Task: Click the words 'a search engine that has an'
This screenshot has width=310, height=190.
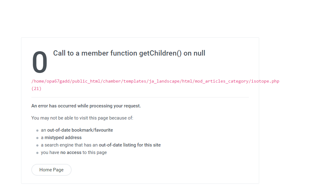Action: click(69, 145)
